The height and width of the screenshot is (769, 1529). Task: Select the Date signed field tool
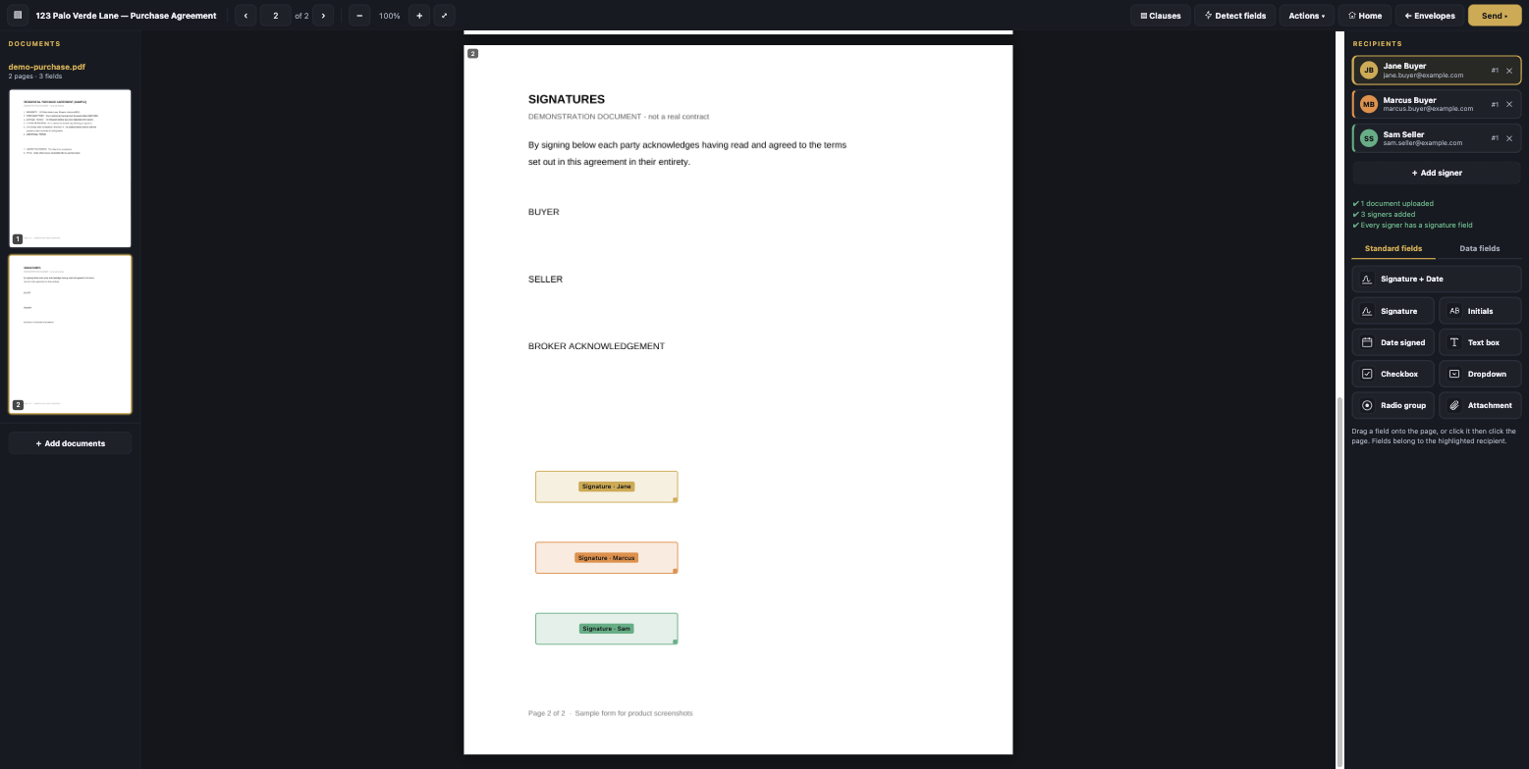pos(1392,342)
